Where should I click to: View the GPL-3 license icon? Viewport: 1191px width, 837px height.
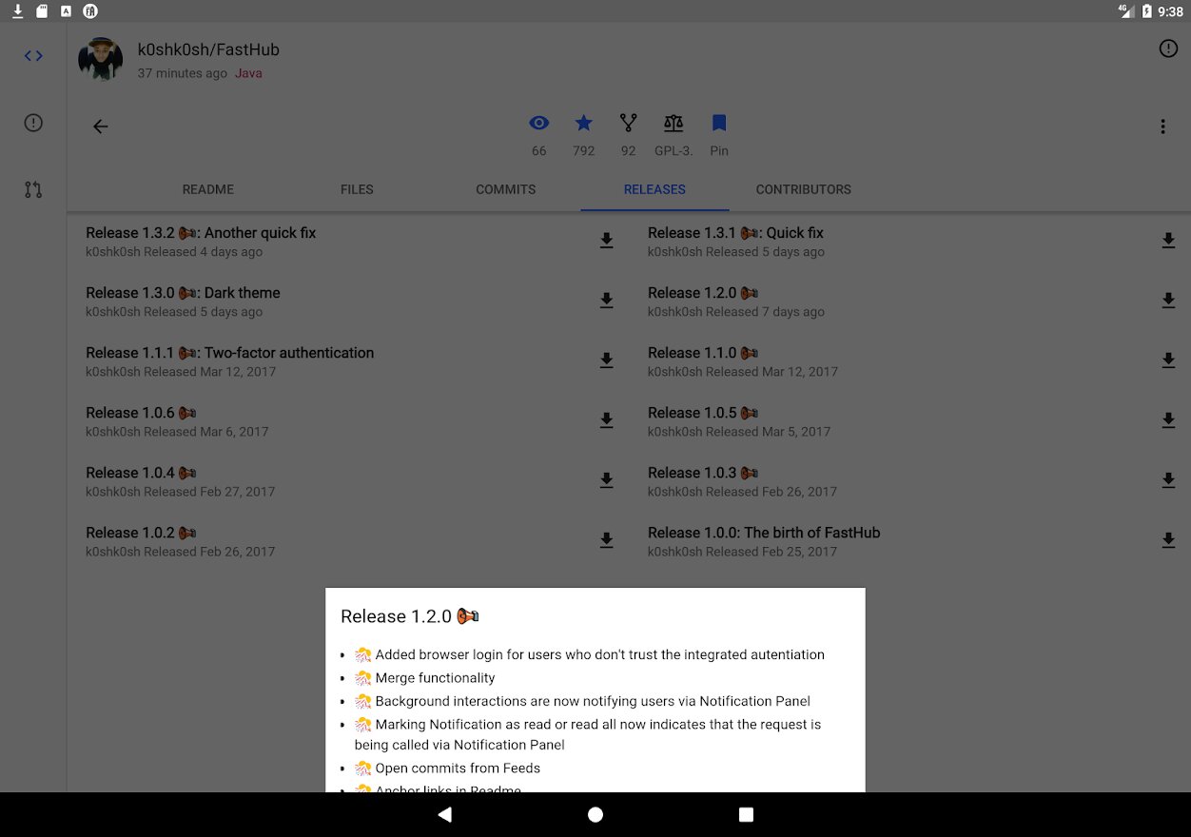(674, 123)
